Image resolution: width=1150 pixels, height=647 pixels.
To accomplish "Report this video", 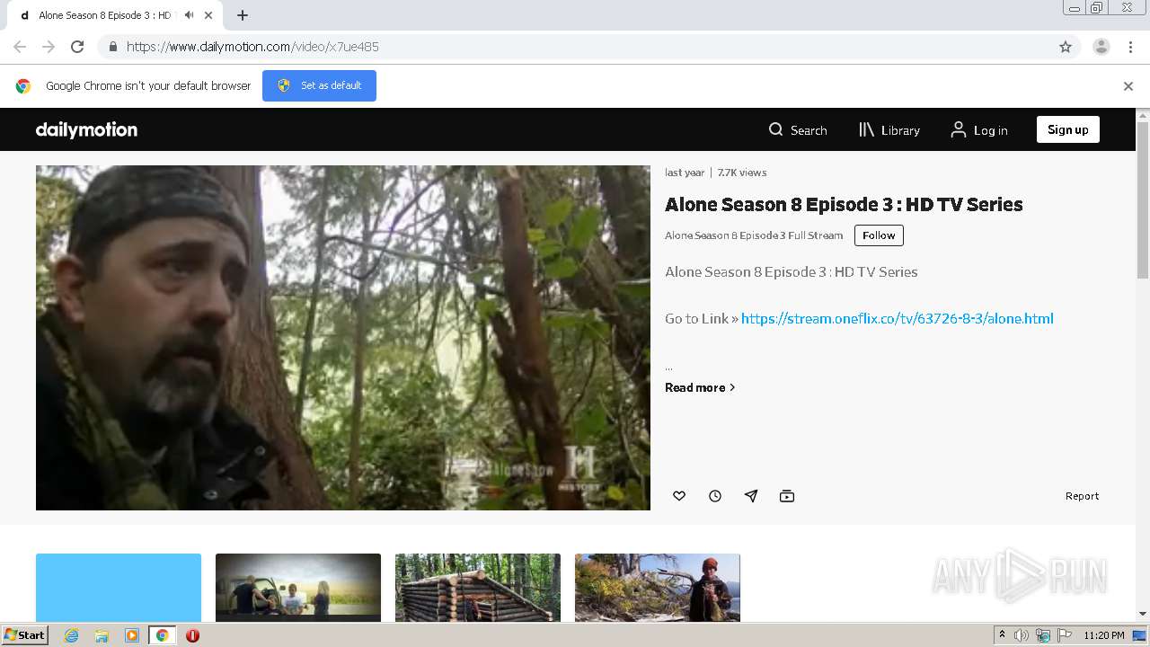I will click(1082, 496).
